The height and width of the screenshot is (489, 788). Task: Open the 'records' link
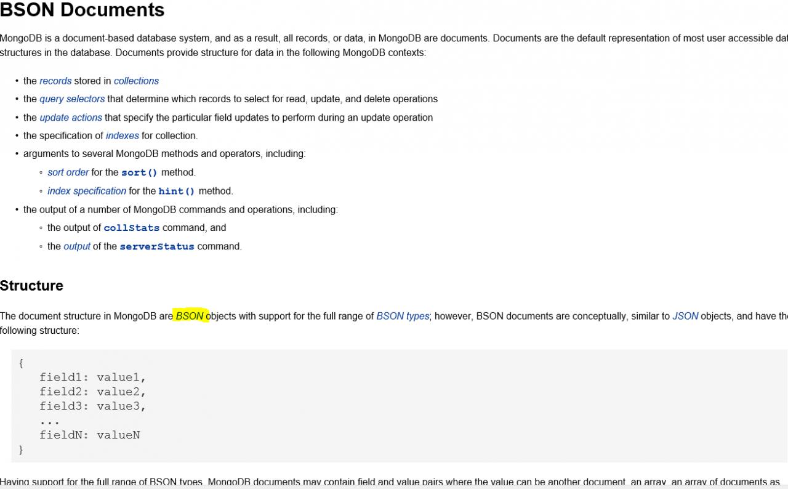[x=55, y=81]
